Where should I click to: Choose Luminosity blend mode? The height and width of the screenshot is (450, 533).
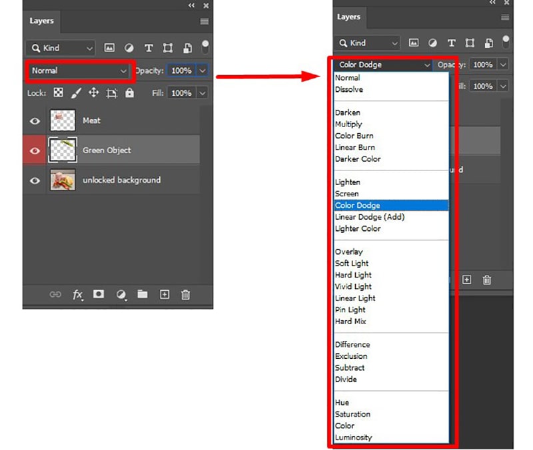pos(353,437)
